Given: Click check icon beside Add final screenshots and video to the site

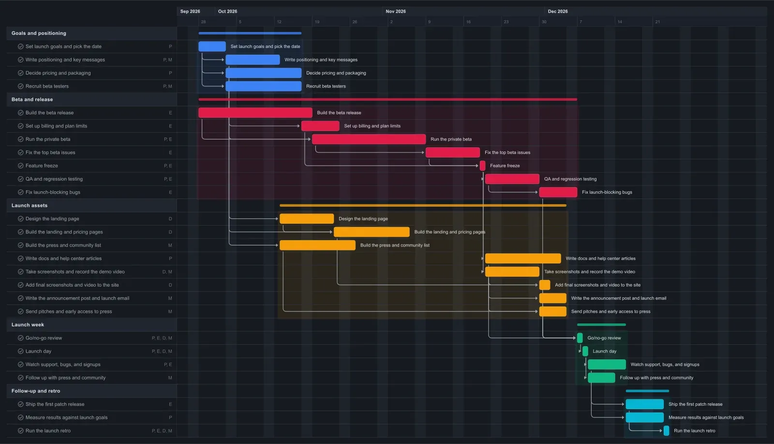Looking at the screenshot, I should pos(21,285).
